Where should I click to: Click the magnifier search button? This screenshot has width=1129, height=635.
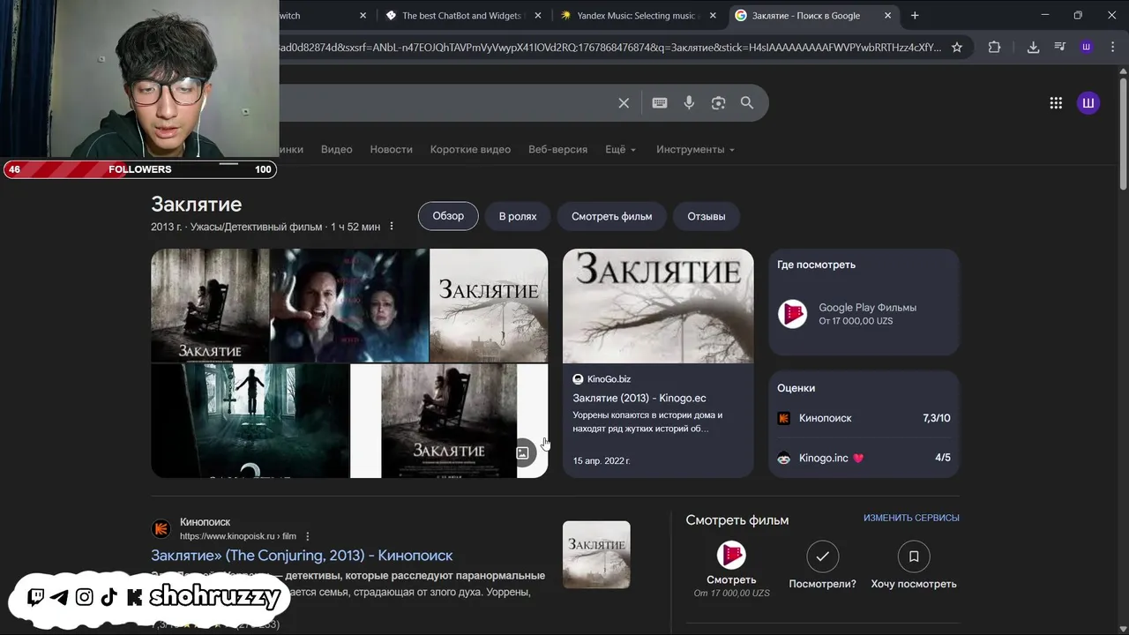point(747,103)
